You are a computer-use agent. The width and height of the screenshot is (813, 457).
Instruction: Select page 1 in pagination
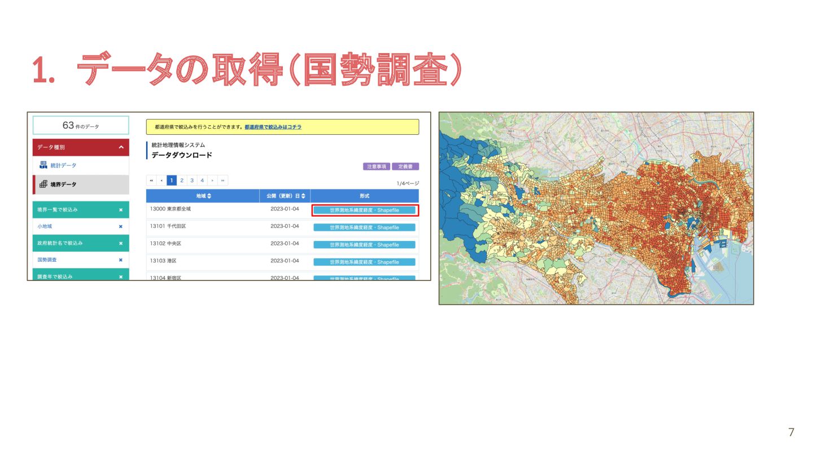[172, 181]
